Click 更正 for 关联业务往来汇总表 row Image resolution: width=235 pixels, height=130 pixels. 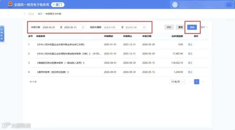point(190,45)
